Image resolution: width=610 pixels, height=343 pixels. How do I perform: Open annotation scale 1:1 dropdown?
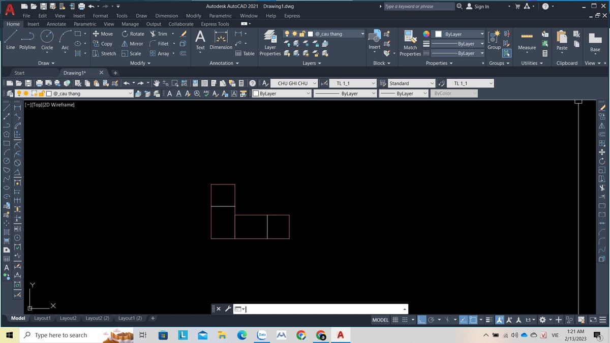tap(530, 320)
